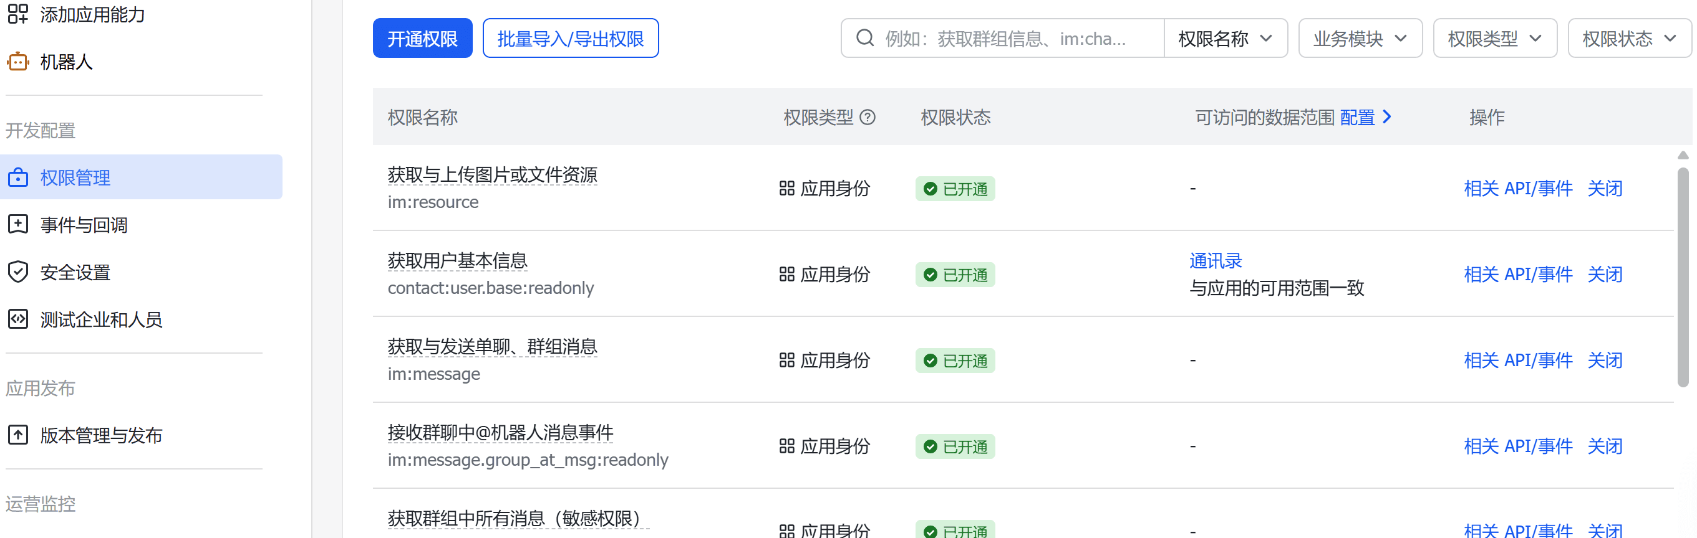Focus the permission search input field
This screenshot has width=1697, height=538.
pos(1015,38)
